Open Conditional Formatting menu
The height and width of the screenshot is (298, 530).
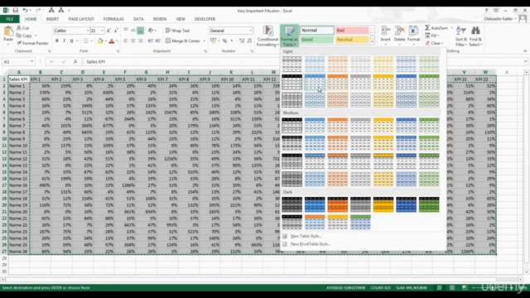(x=267, y=36)
